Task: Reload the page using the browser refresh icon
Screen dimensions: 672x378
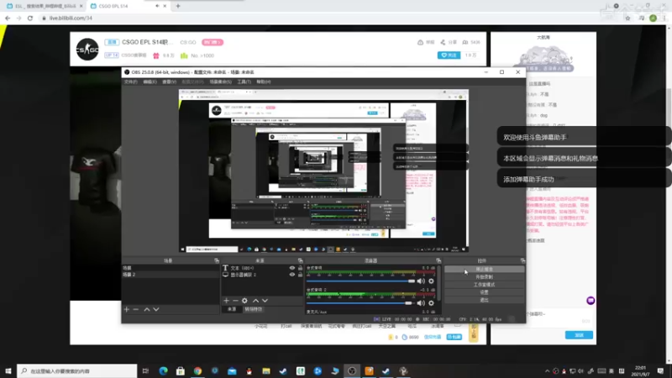Action: pos(30,18)
